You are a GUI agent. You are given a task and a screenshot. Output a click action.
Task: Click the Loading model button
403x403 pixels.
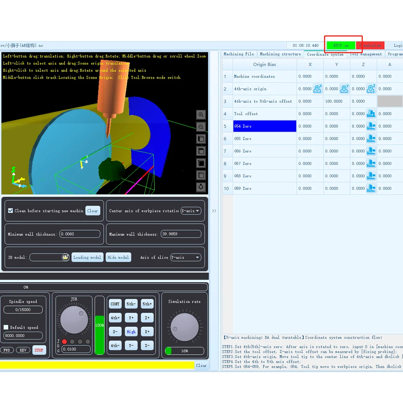click(x=87, y=257)
